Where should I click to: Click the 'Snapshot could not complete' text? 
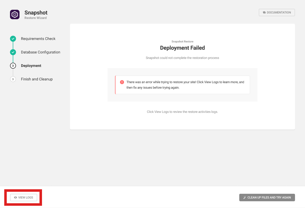pyautogui.click(x=182, y=58)
